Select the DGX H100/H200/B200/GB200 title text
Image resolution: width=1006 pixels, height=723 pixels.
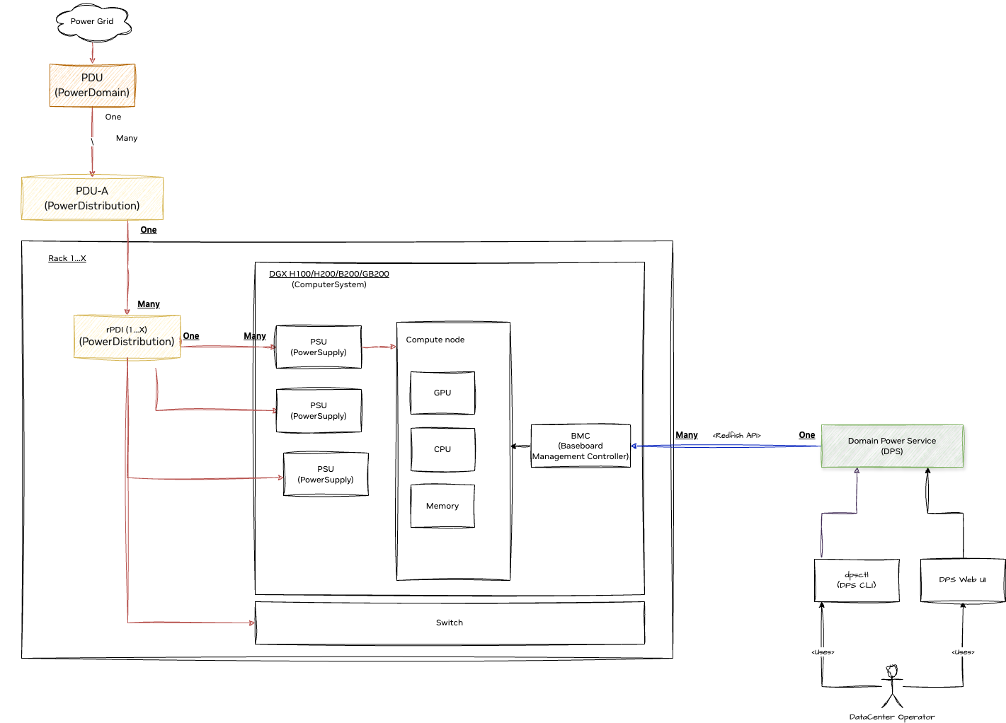coord(328,272)
